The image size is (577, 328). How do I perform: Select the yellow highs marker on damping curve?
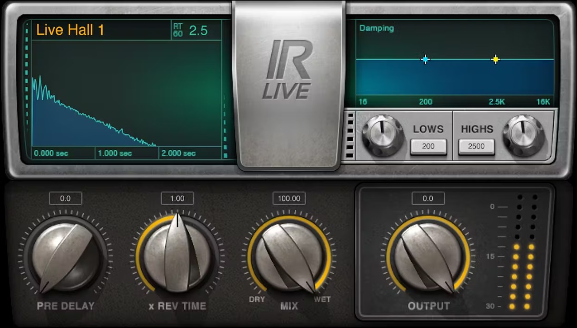pyautogui.click(x=495, y=60)
